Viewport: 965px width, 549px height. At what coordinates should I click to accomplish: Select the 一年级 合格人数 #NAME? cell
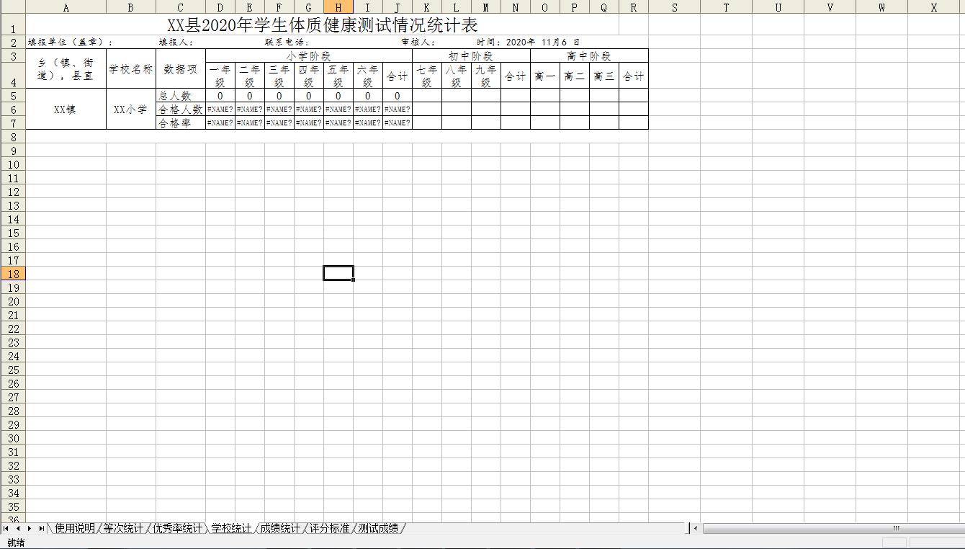tap(220, 110)
